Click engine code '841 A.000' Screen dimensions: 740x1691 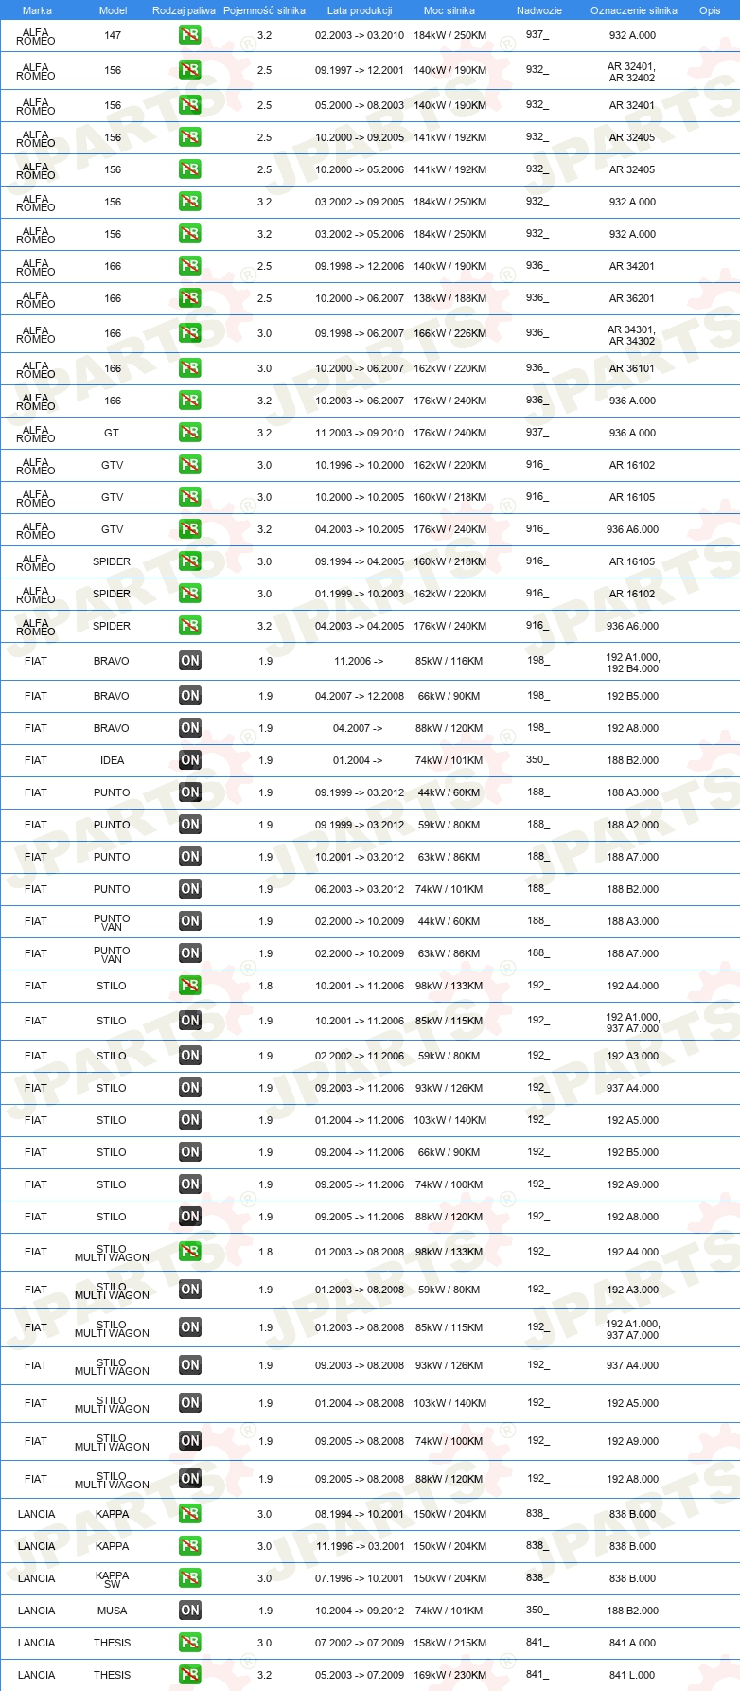tap(632, 1643)
